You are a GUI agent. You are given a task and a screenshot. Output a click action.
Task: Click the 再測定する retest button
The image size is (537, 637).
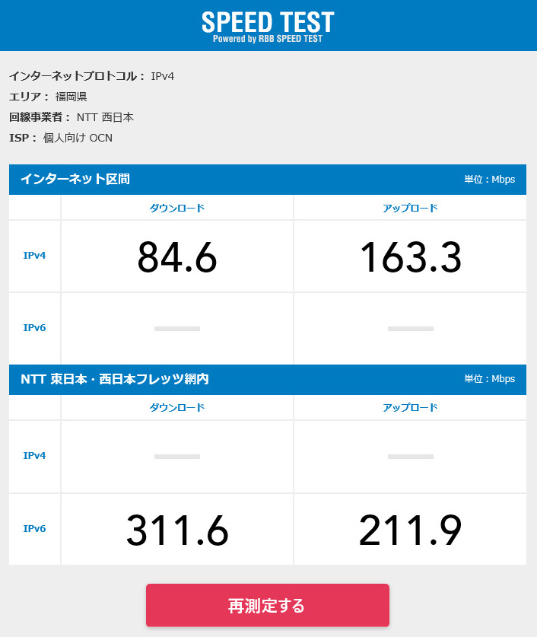click(267, 606)
